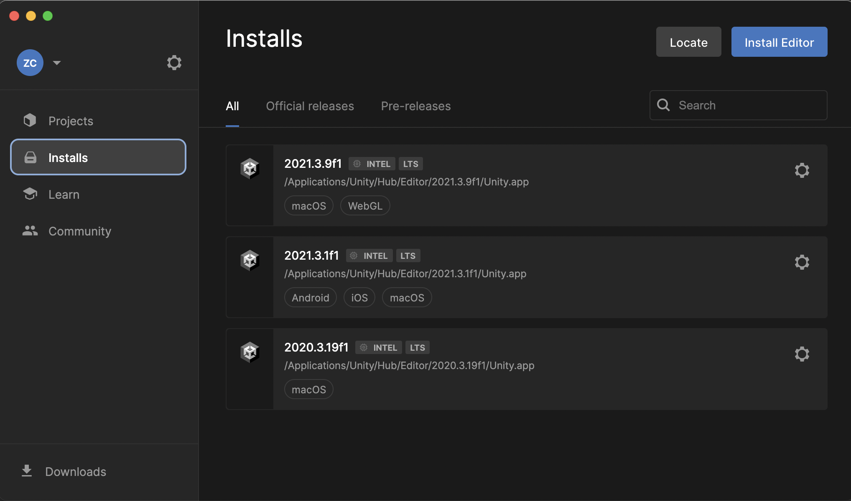Expand the account dropdown arrow

point(57,63)
